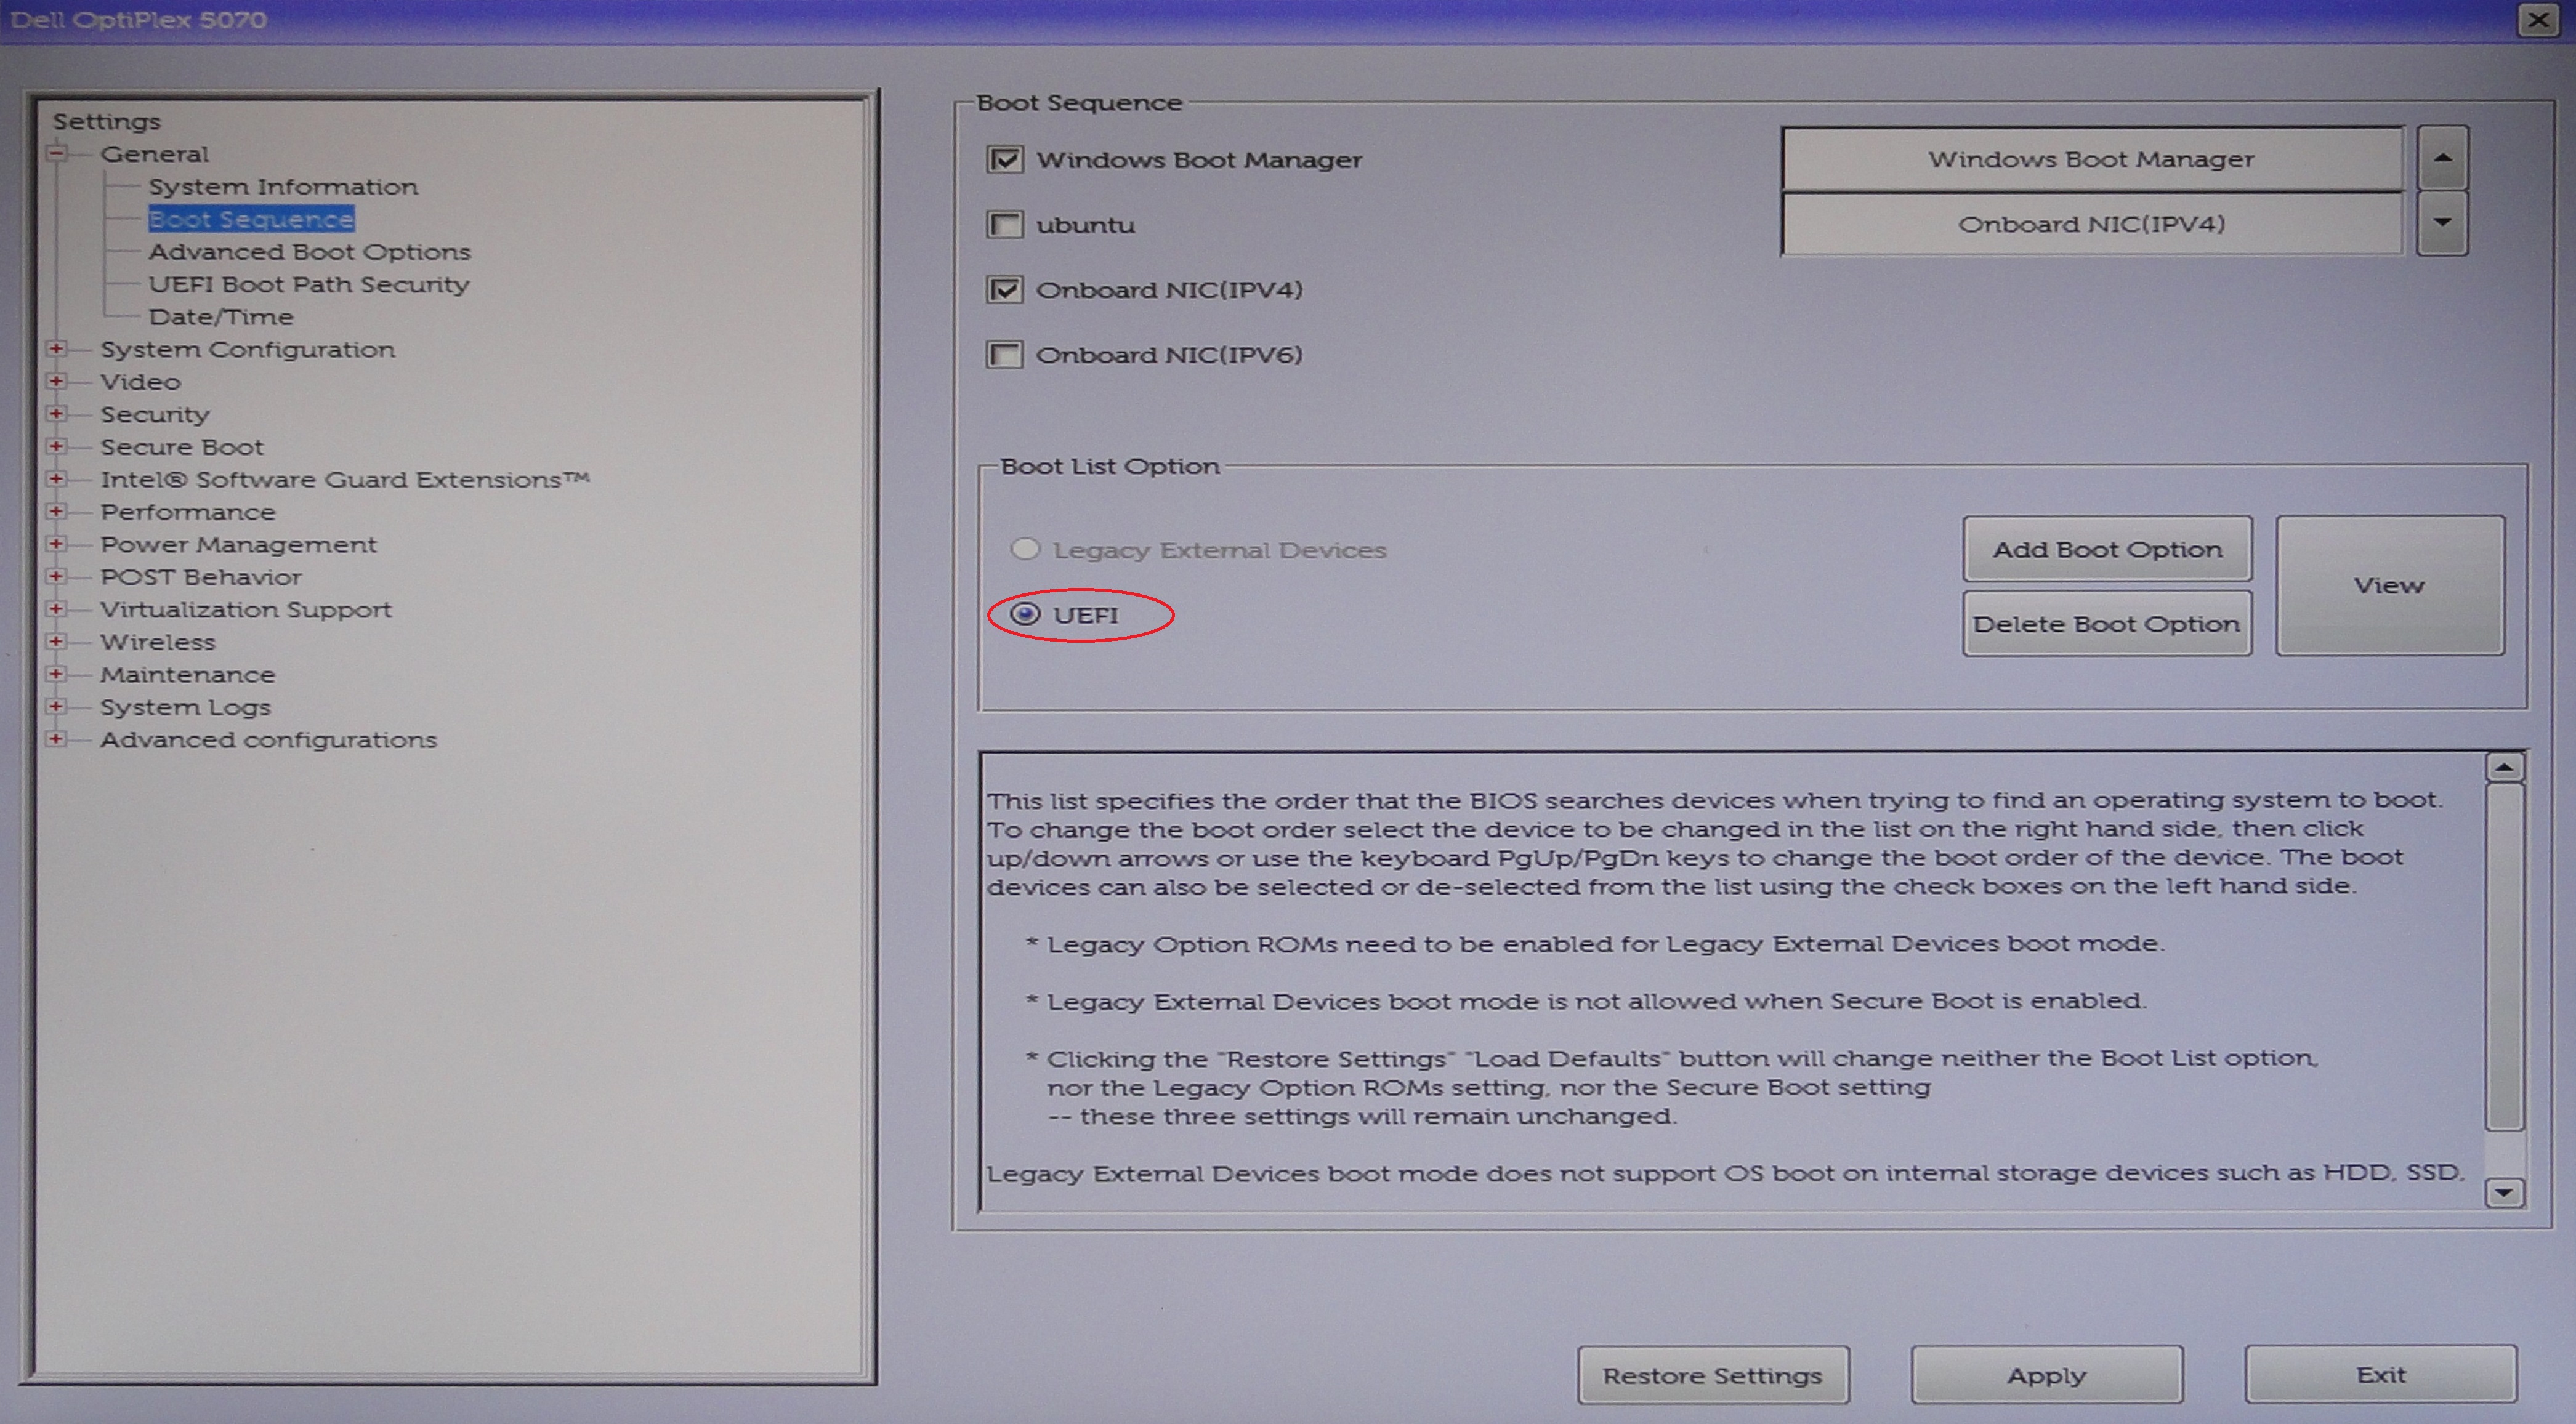This screenshot has width=2576, height=1424.
Task: Expand the Security settings node
Action: pyautogui.click(x=57, y=414)
